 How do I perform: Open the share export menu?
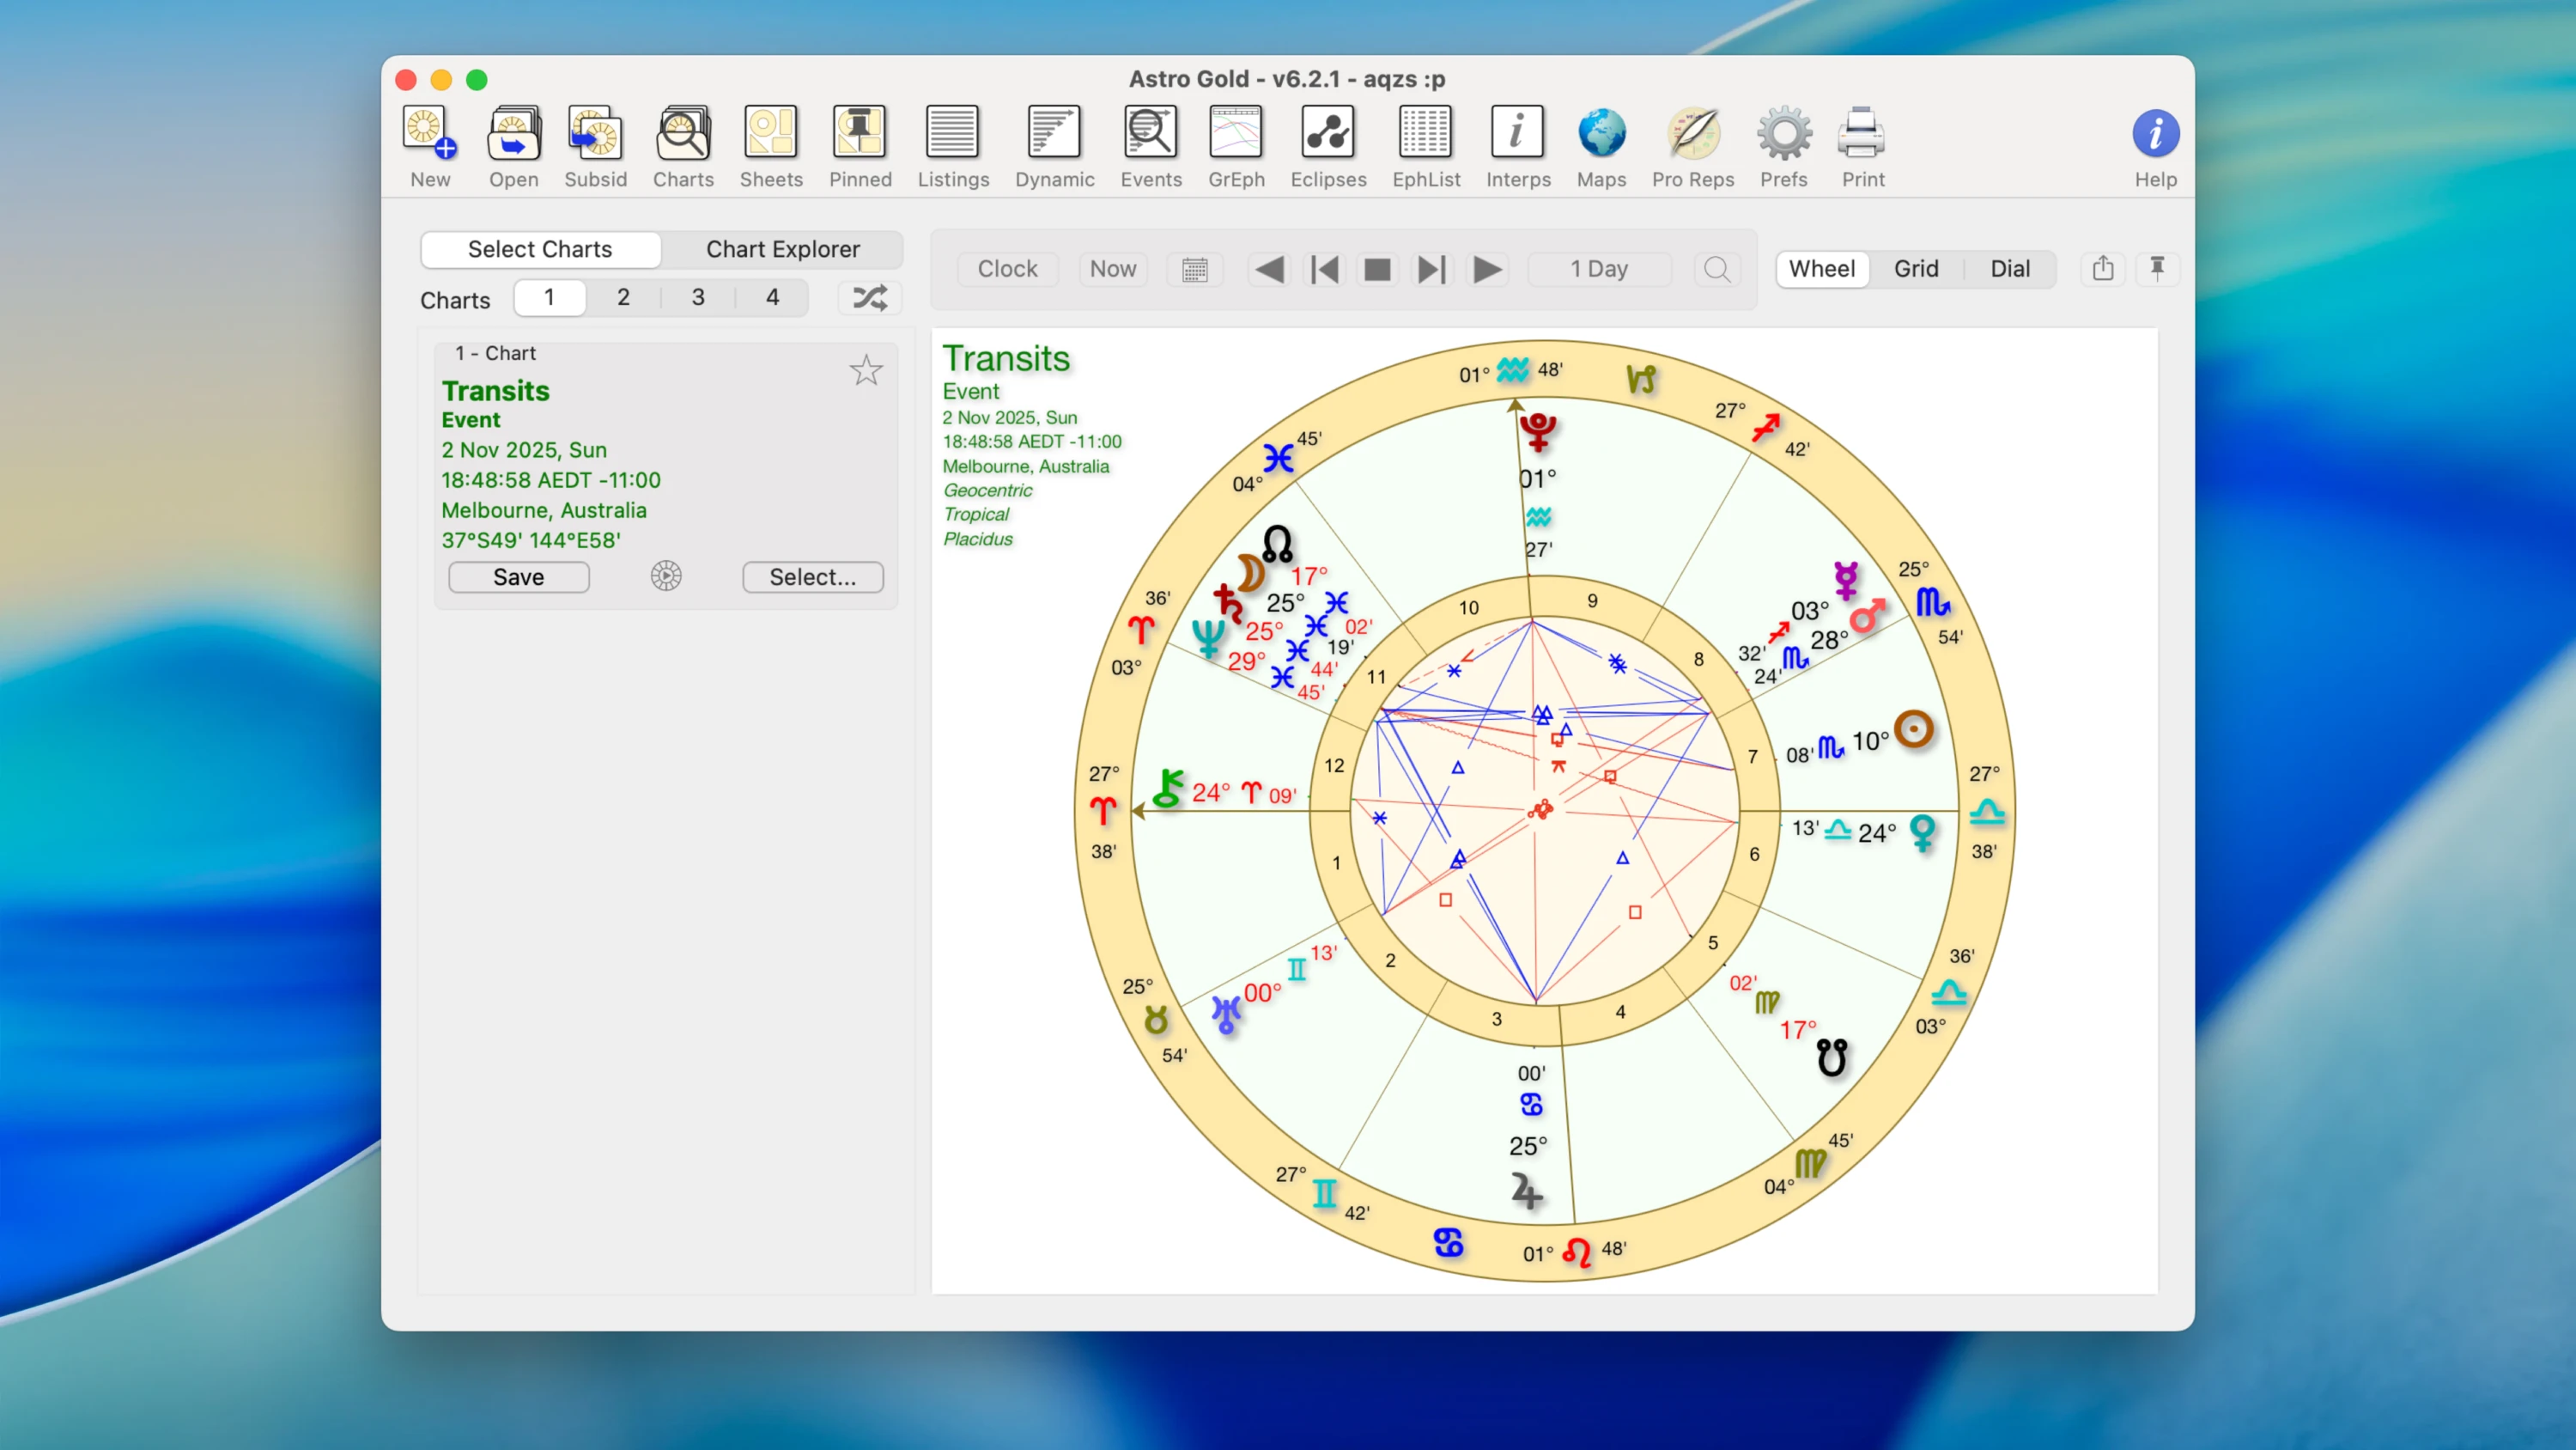[2102, 268]
